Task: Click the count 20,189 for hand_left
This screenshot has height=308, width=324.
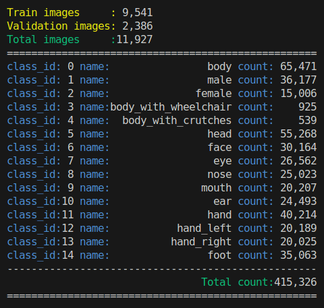Action: pos(298,228)
